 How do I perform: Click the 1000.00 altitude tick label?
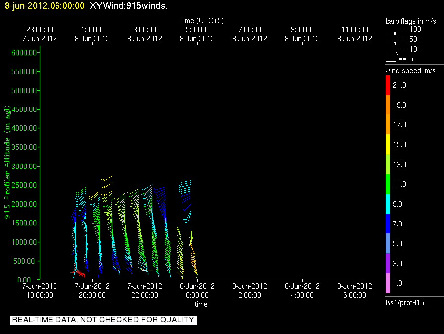pyautogui.click(x=24, y=242)
